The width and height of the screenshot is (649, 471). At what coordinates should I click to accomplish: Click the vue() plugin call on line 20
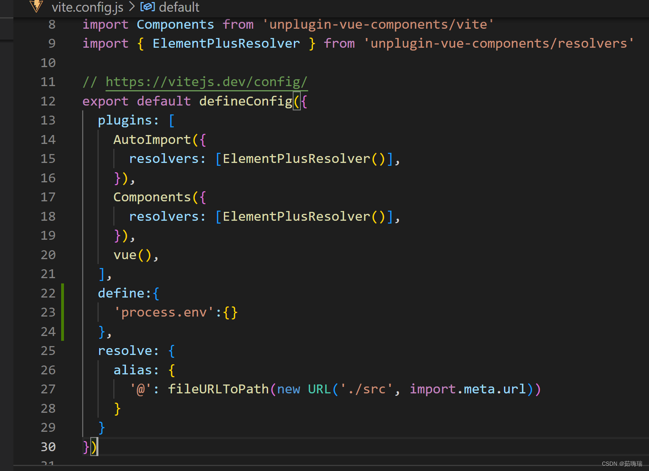click(130, 254)
